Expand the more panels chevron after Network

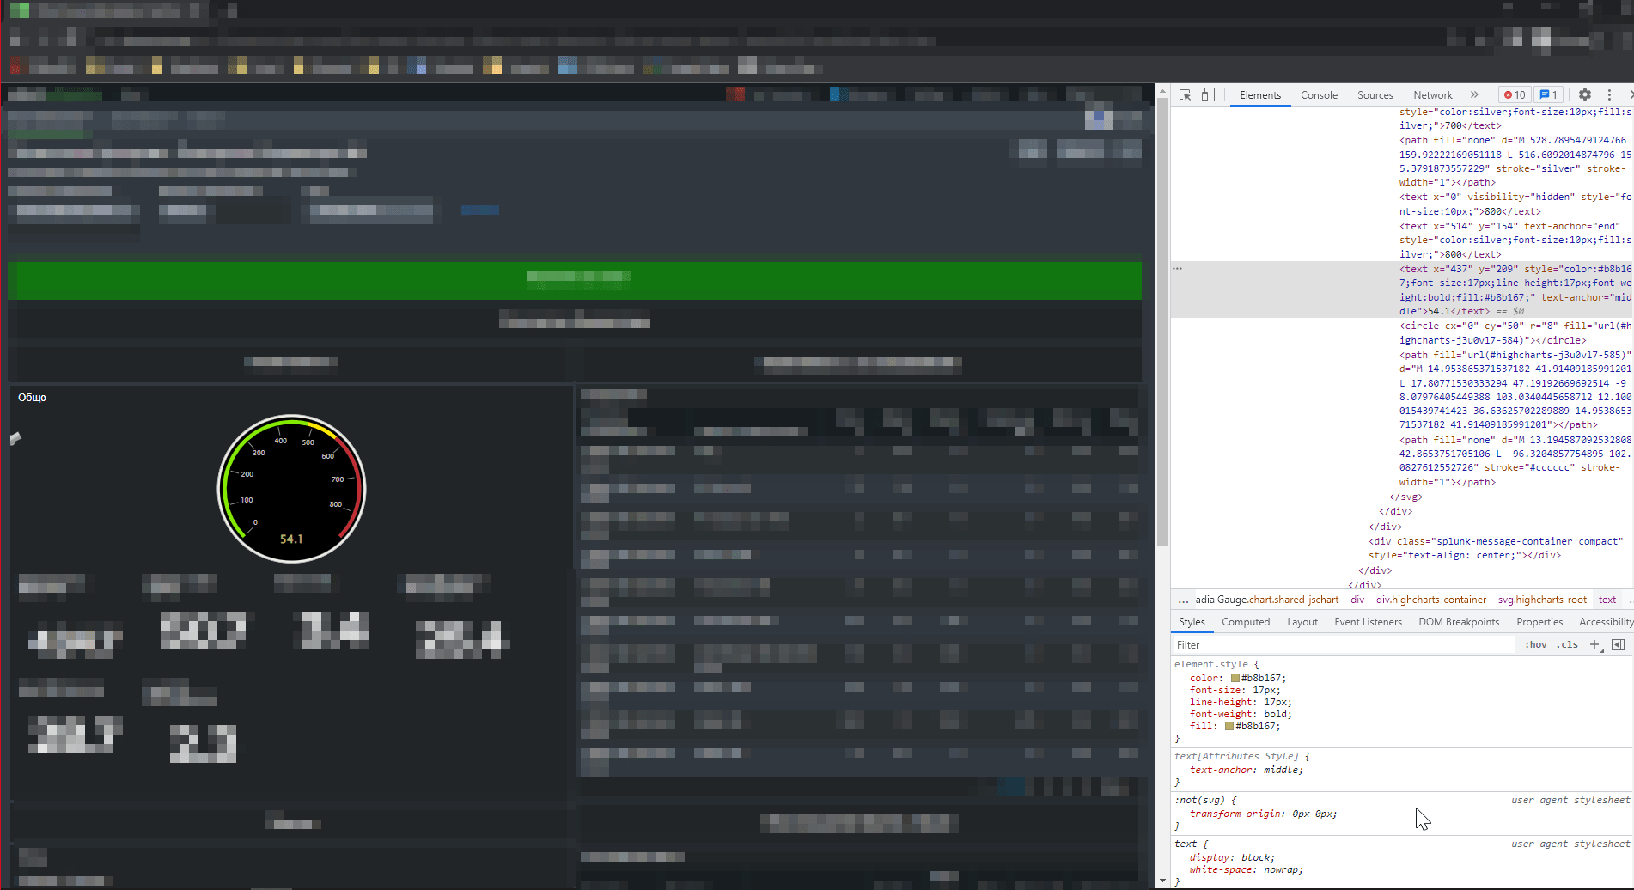(x=1474, y=94)
